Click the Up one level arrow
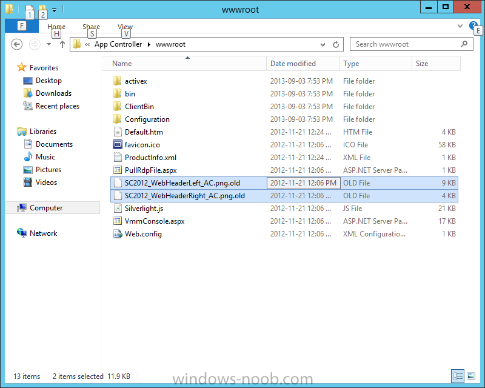 coord(62,44)
